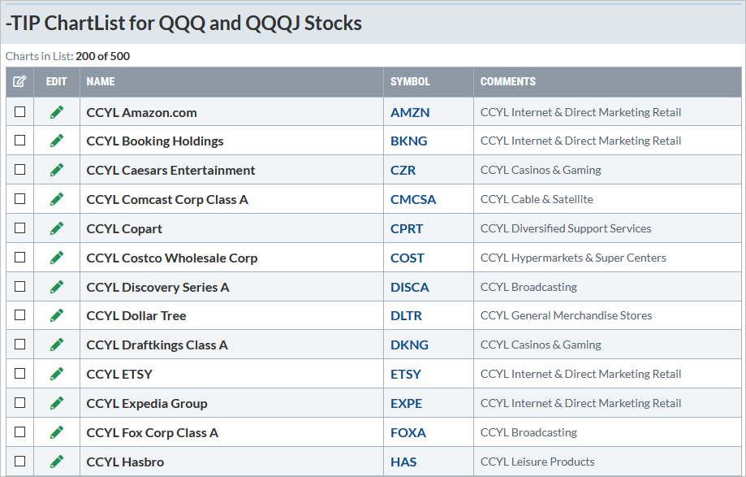The width and height of the screenshot is (746, 477).
Task: Click the EXPE symbol link
Action: 407,404
